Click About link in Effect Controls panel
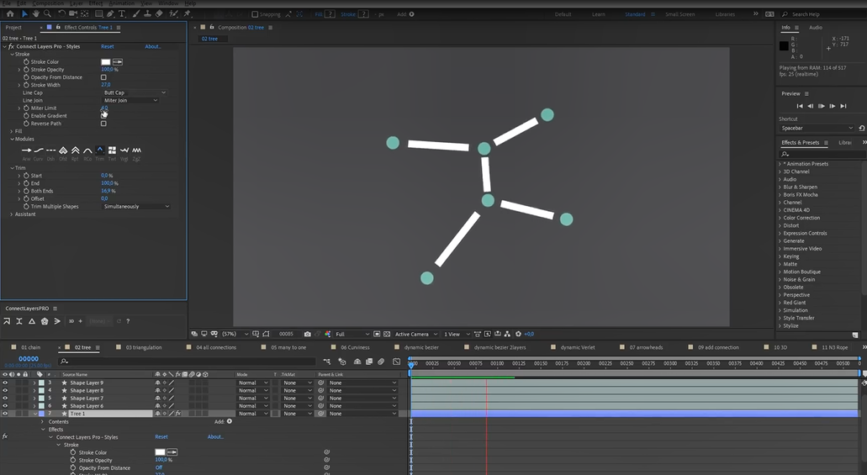Screen dimensions: 867x475 tap(153, 46)
